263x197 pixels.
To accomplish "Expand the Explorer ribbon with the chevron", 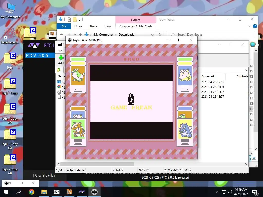I will click(249, 26).
